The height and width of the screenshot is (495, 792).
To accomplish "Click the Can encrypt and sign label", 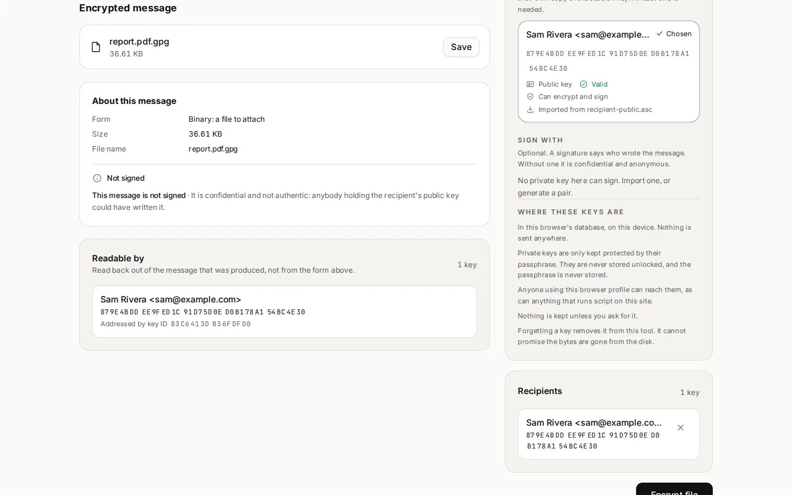I will point(573,97).
